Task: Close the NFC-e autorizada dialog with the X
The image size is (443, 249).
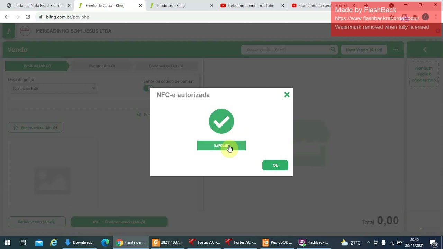Action: [x=287, y=95]
